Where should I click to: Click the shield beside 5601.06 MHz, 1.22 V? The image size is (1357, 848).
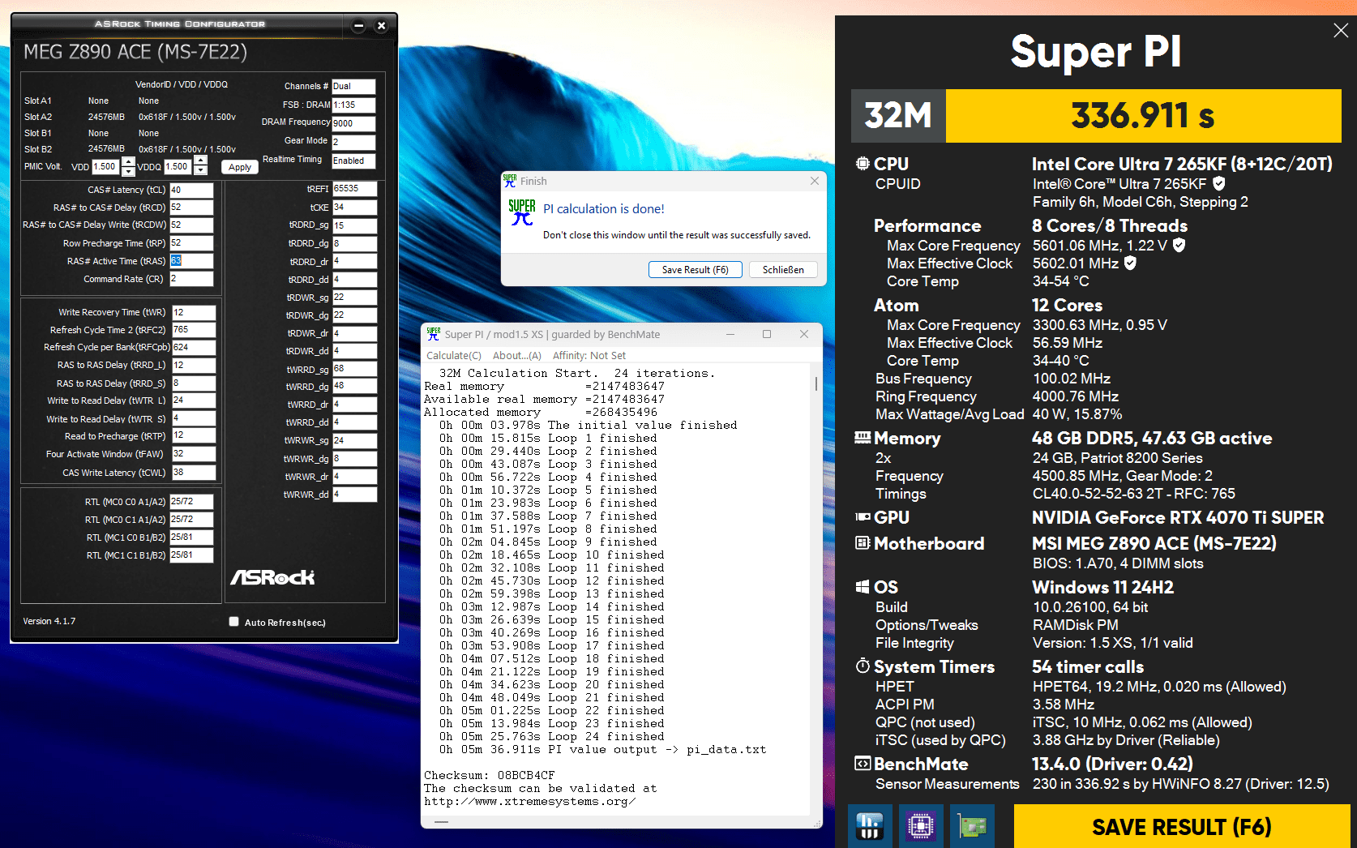point(1179,245)
